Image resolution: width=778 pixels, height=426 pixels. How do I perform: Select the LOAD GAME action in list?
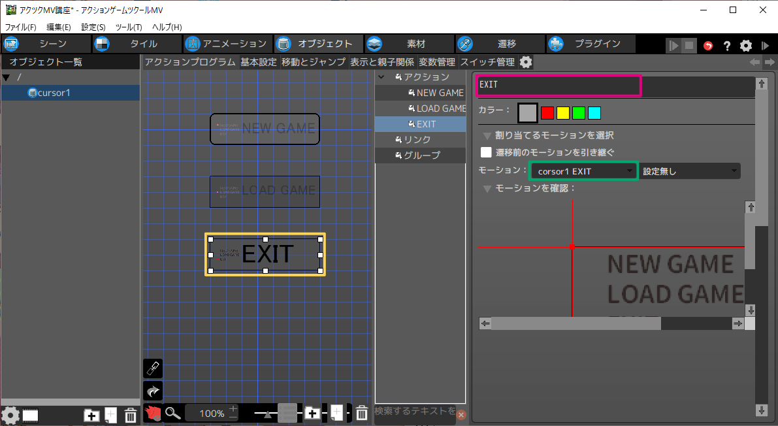[x=441, y=108]
